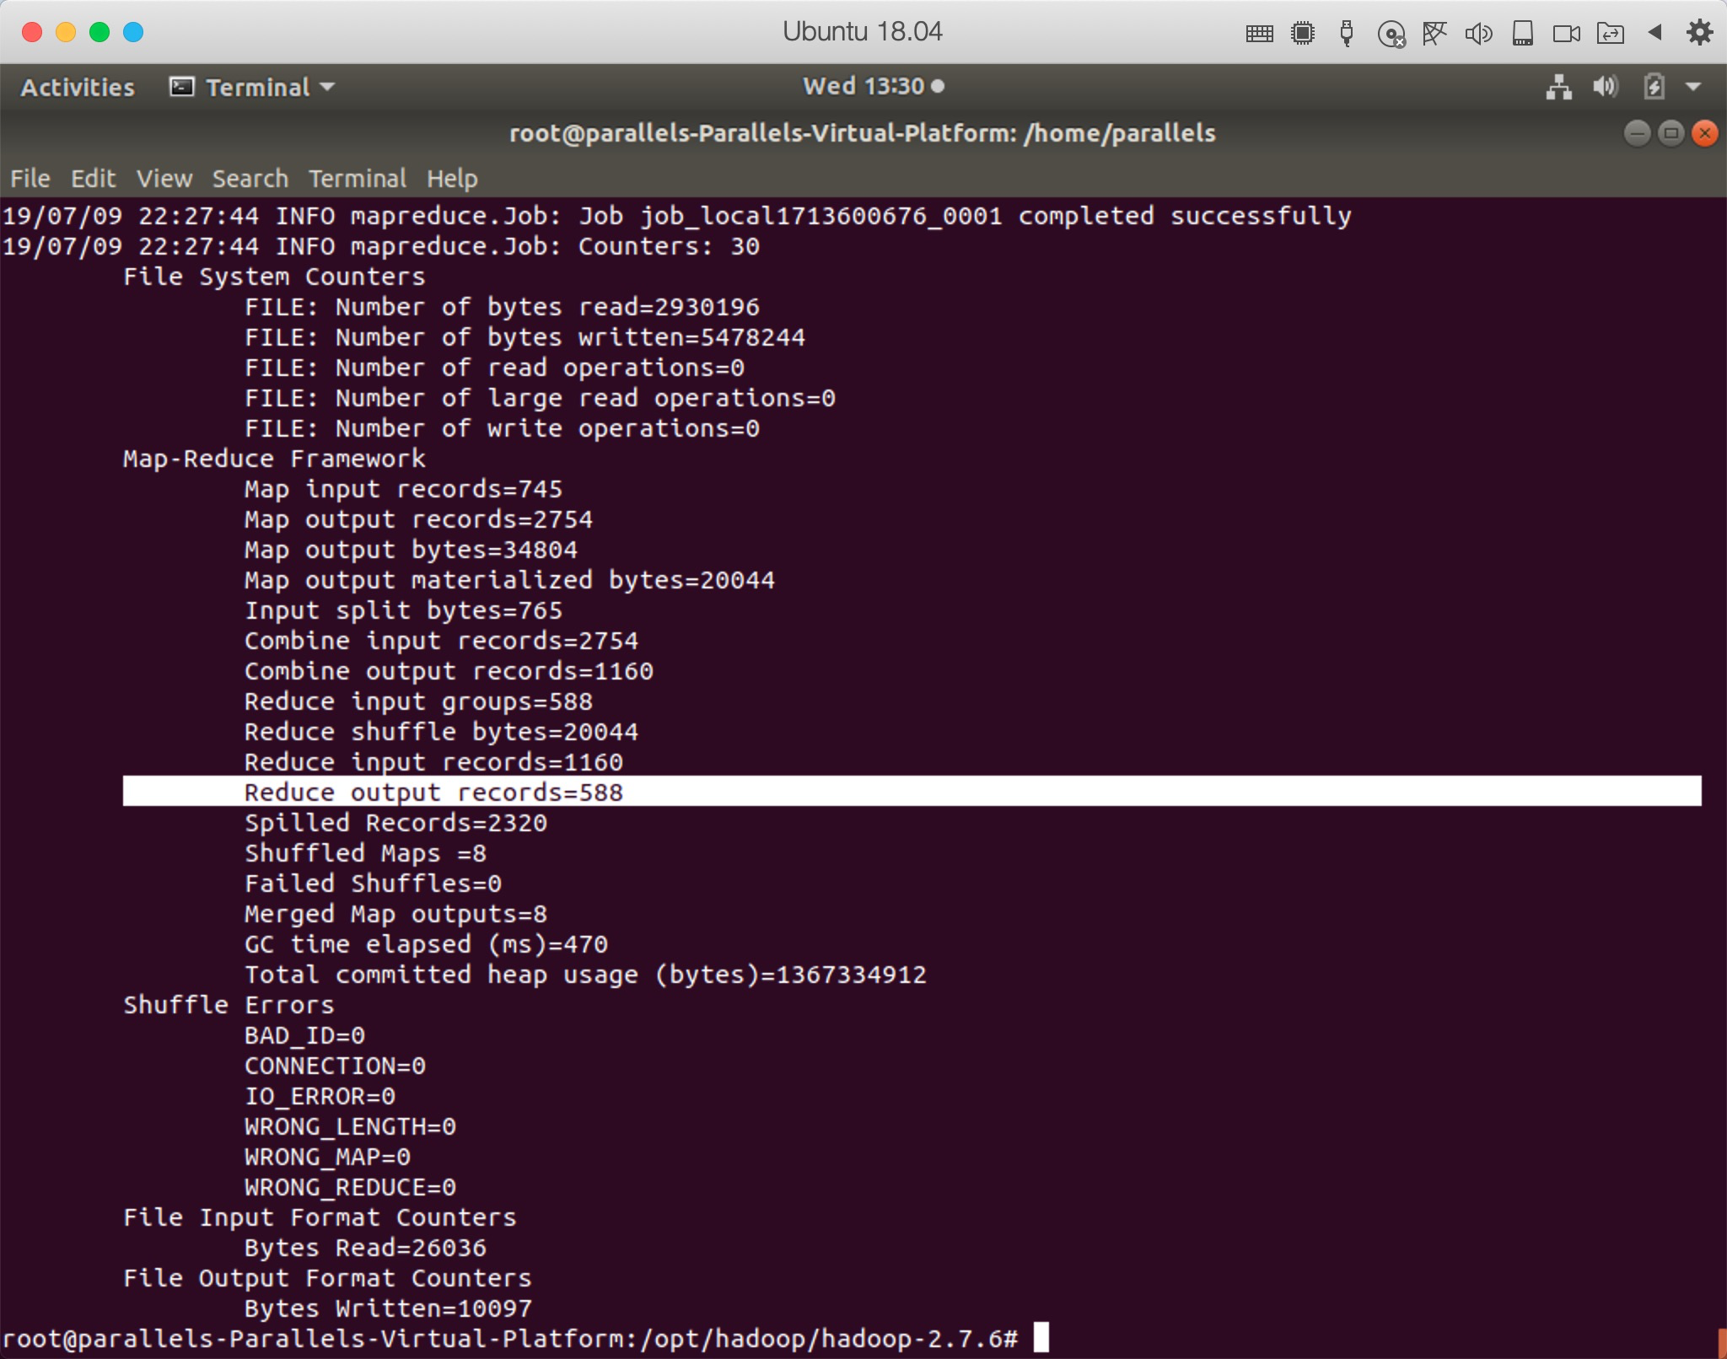Open the Help menu
The image size is (1727, 1359).
pos(453,178)
